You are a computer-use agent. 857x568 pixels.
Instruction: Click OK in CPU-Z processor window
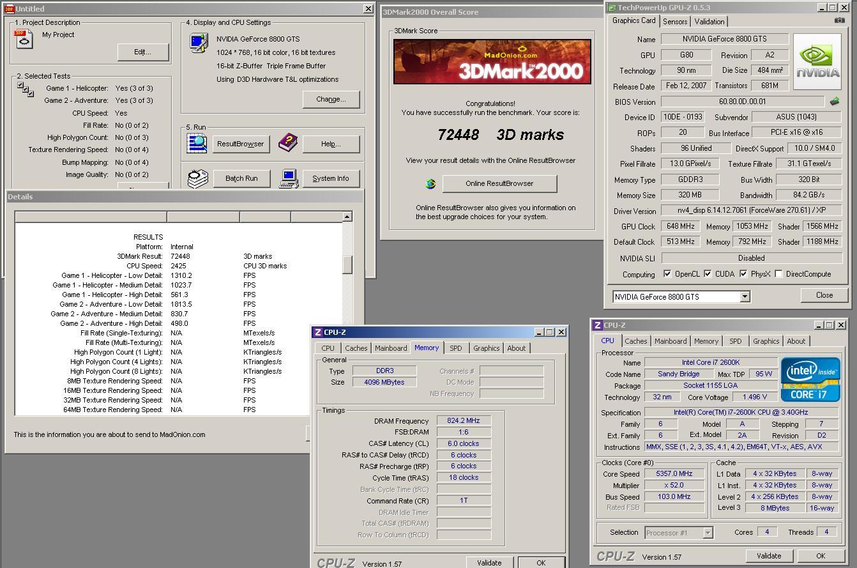point(821,556)
